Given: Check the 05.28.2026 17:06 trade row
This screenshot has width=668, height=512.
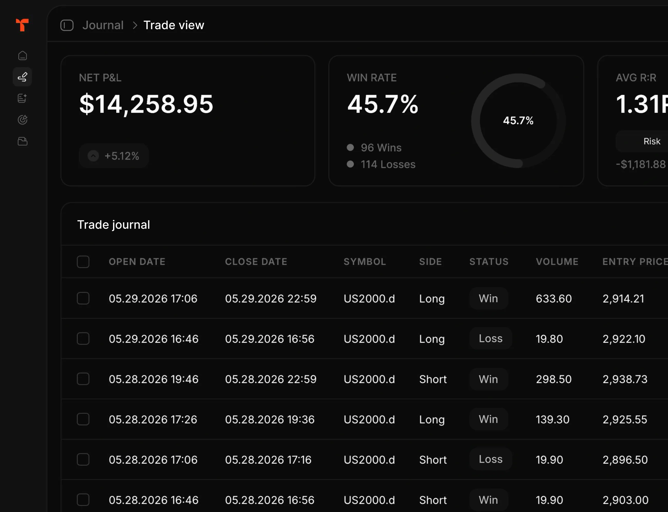Looking at the screenshot, I should coord(83,459).
